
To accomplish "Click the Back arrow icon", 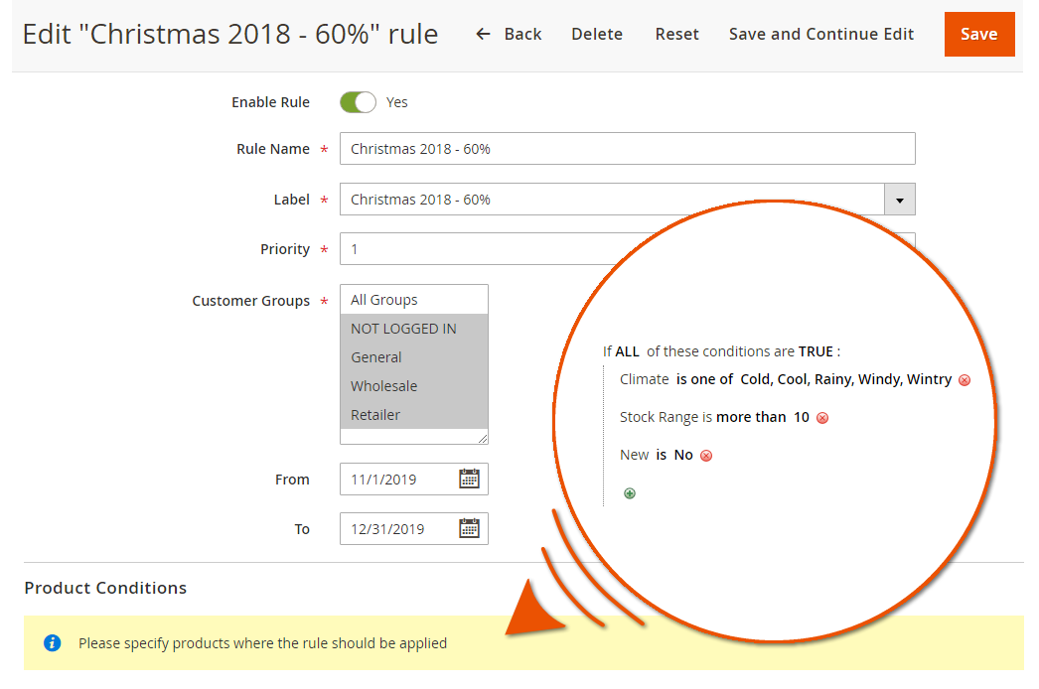I will coord(484,34).
